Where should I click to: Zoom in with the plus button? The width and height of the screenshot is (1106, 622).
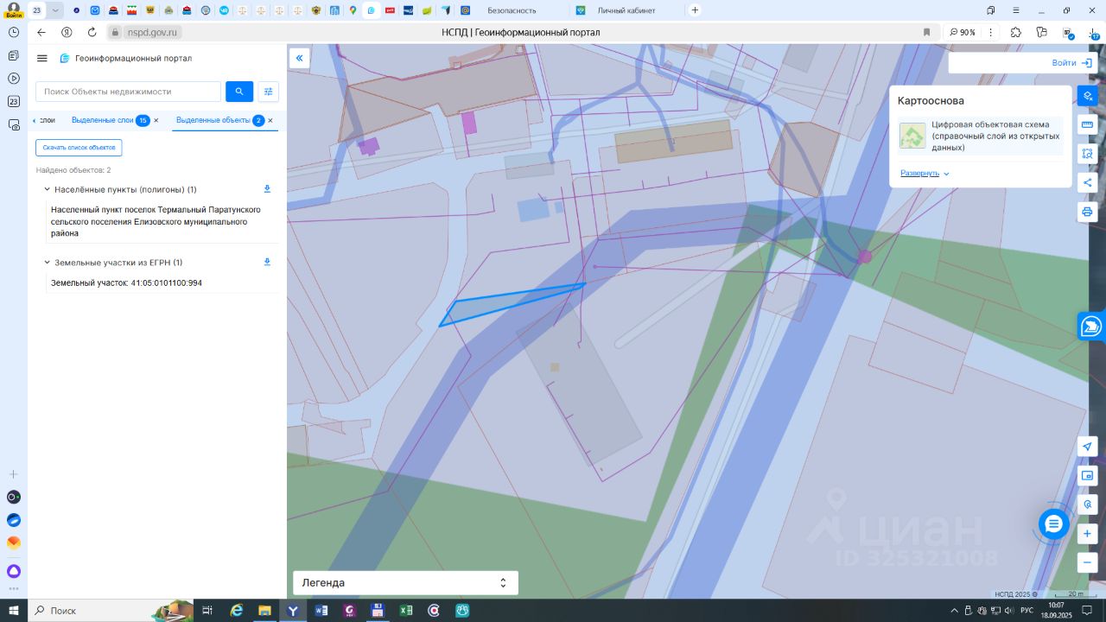click(1088, 533)
